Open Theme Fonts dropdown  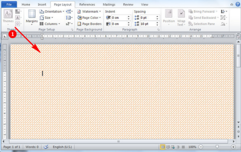pos(18,18)
